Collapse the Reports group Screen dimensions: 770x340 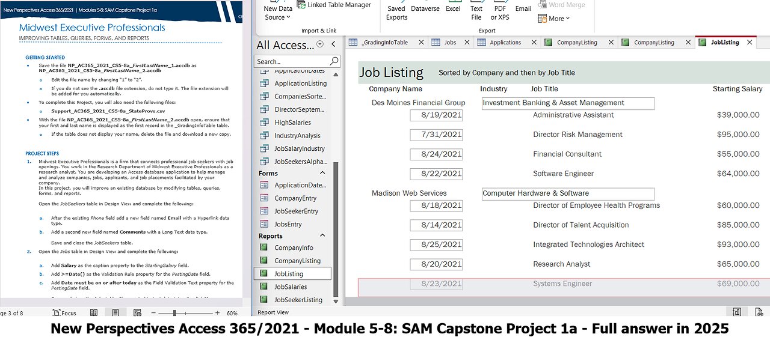pos(322,236)
